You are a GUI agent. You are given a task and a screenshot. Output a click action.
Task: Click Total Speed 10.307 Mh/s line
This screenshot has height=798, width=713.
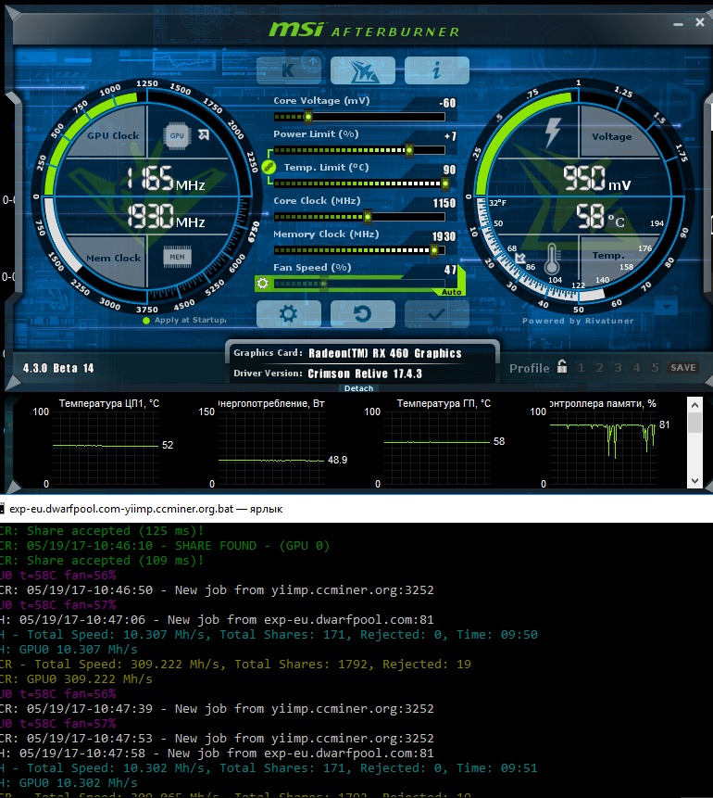[269, 635]
